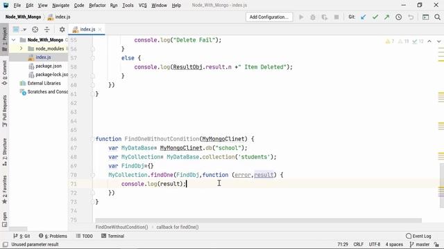Go to next highlighted error arrow

438,41
